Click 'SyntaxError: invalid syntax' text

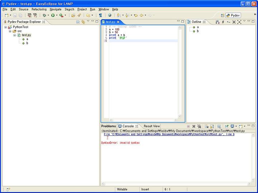tap(120, 143)
